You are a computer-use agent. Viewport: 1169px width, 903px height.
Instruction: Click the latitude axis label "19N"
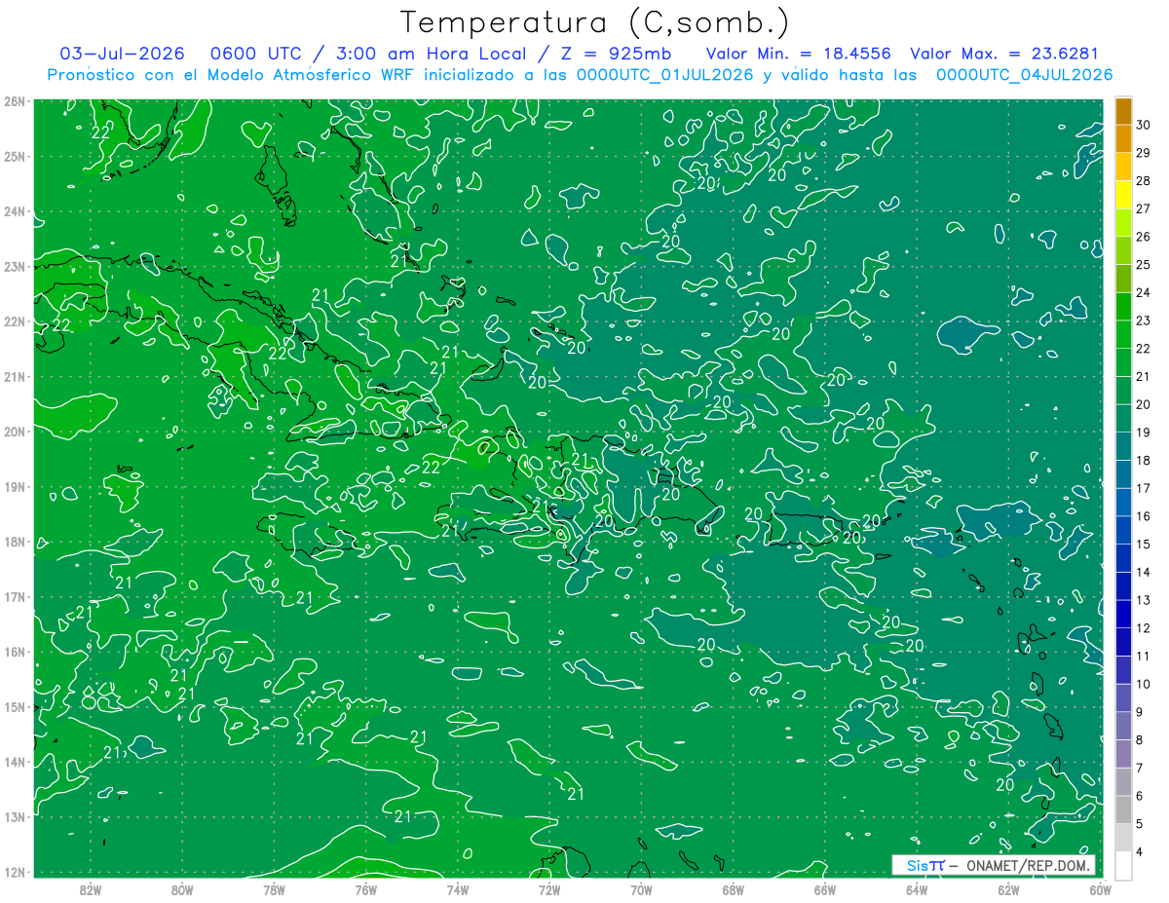pos(15,486)
